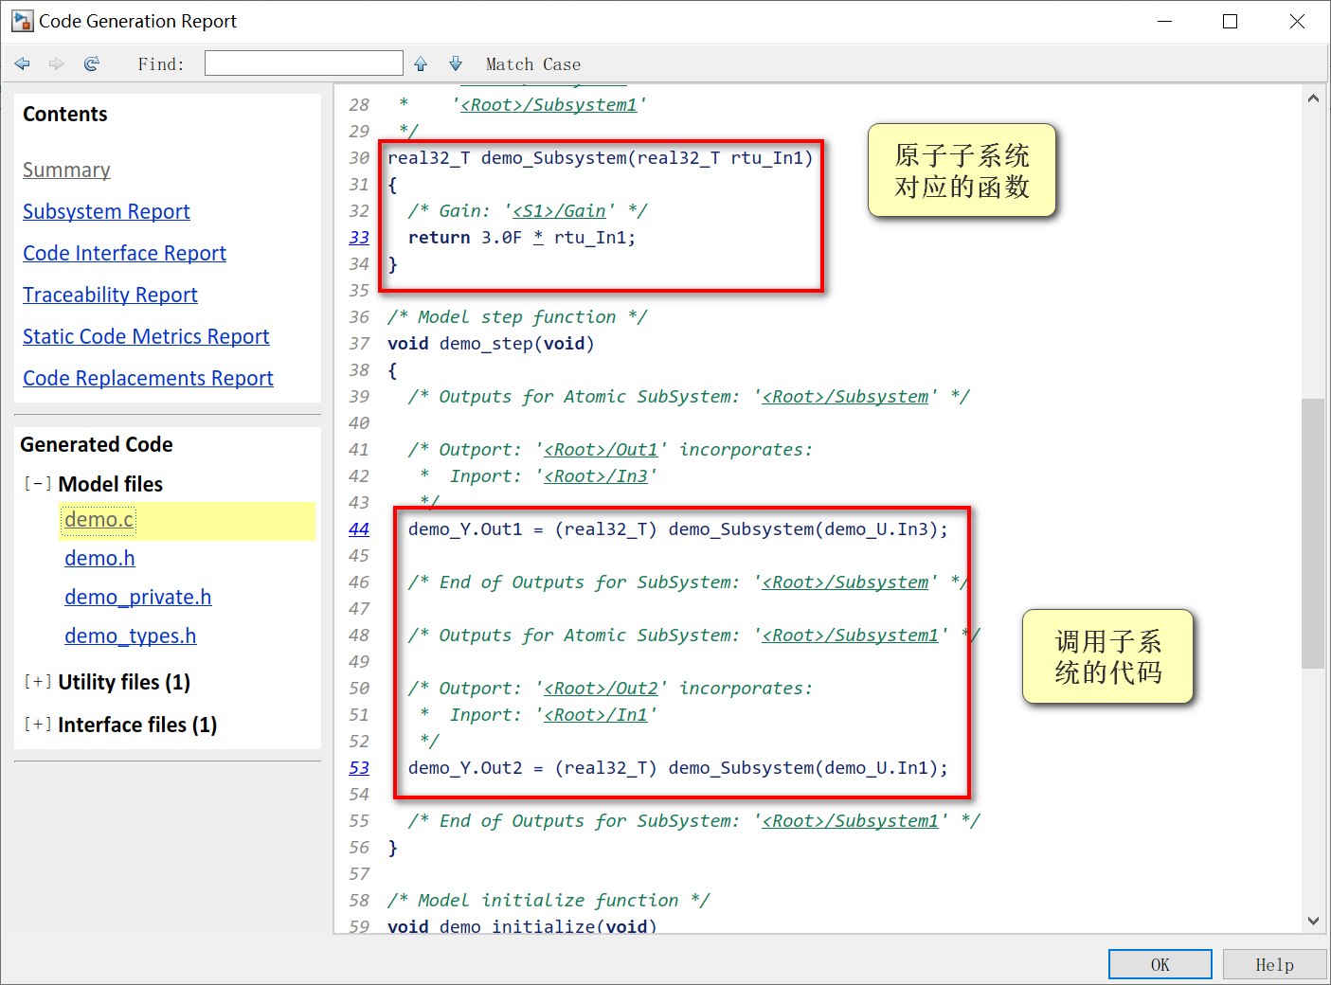
Task: Open the Traceability Report
Action: click(x=110, y=295)
